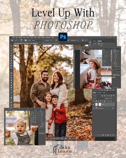
Task: Select the Type tool
Action: click(11, 90)
